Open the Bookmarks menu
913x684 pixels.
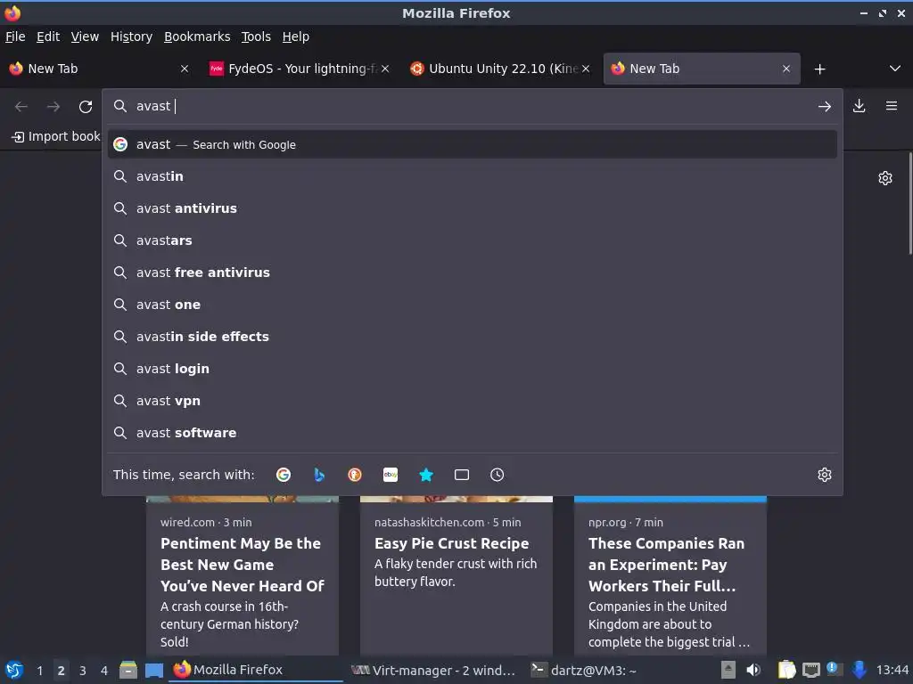click(x=197, y=37)
